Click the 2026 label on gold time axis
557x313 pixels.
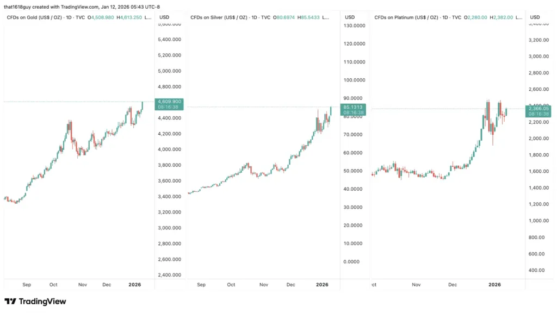click(x=134, y=284)
